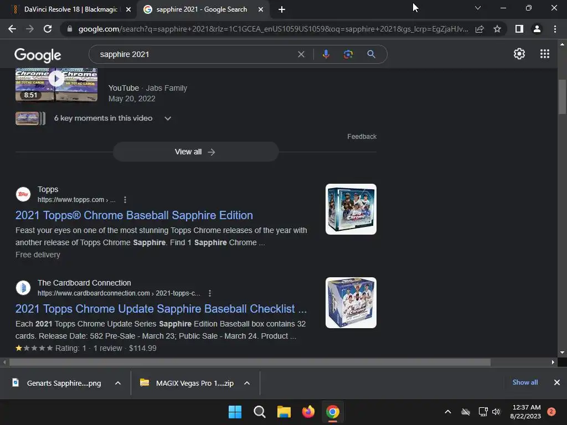The width and height of the screenshot is (567, 425).
Task: Open the clock showing 12:37 AM
Action: point(525,412)
